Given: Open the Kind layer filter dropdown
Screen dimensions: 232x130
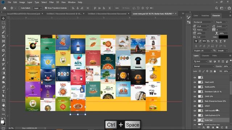Looking at the screenshot, I should pos(200,61).
